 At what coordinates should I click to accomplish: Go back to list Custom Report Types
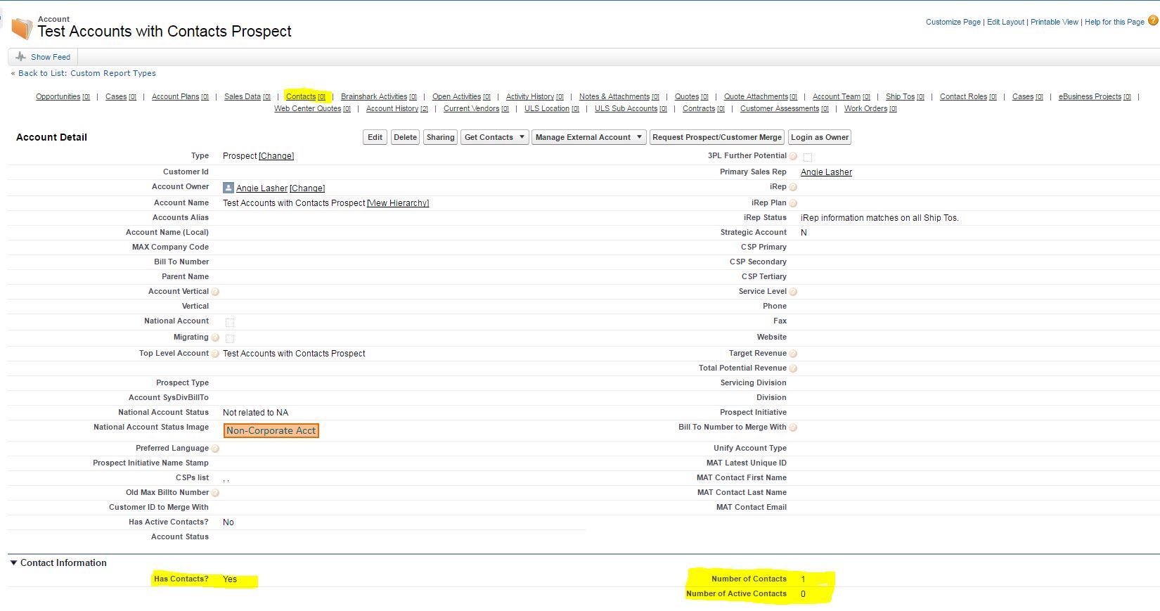click(87, 73)
